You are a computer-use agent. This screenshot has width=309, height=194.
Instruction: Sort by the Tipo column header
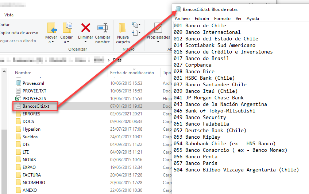coord(167,73)
